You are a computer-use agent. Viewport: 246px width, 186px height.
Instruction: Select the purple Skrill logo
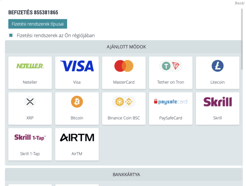(x=217, y=102)
